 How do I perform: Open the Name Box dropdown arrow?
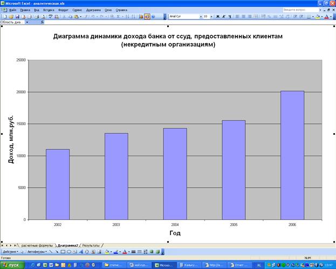(x=27, y=22)
